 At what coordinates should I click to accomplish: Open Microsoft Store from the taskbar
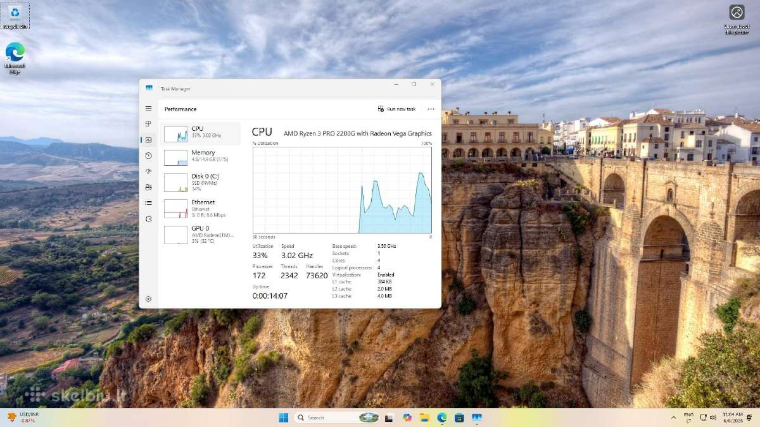459,418
